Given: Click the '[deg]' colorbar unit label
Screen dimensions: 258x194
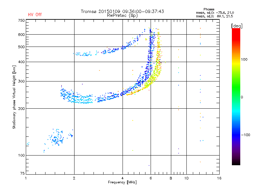Looking at the screenshot, I should [x=237, y=26].
